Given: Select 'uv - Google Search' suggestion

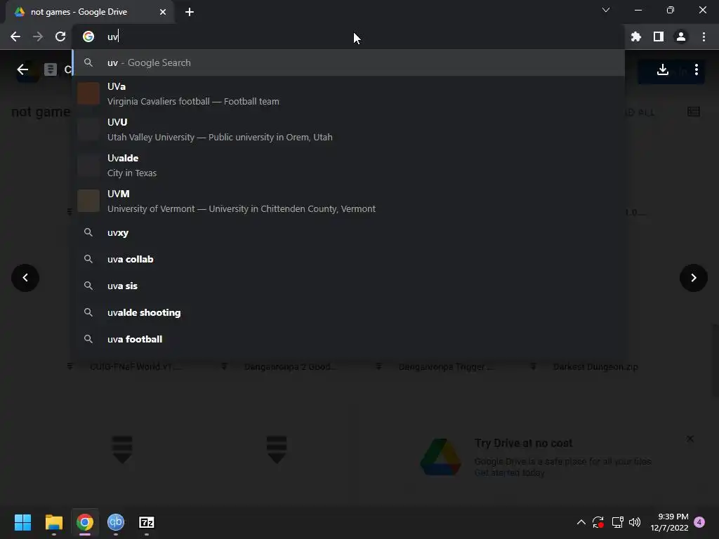Looking at the screenshot, I should pos(348,62).
